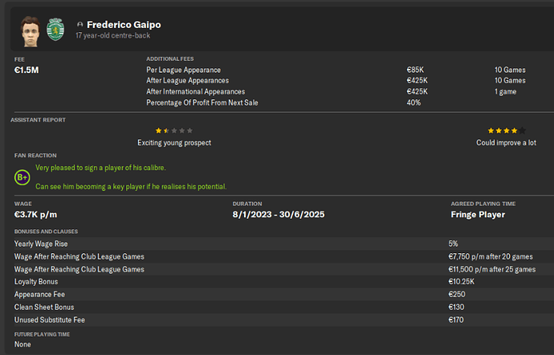Click the €7,750 p/m after 20 games value

(491, 256)
